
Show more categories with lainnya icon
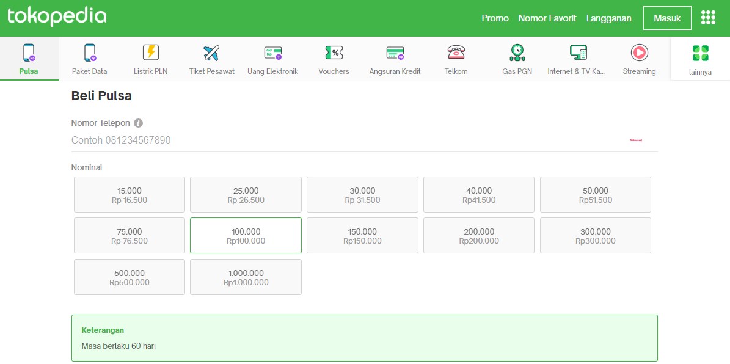700,53
